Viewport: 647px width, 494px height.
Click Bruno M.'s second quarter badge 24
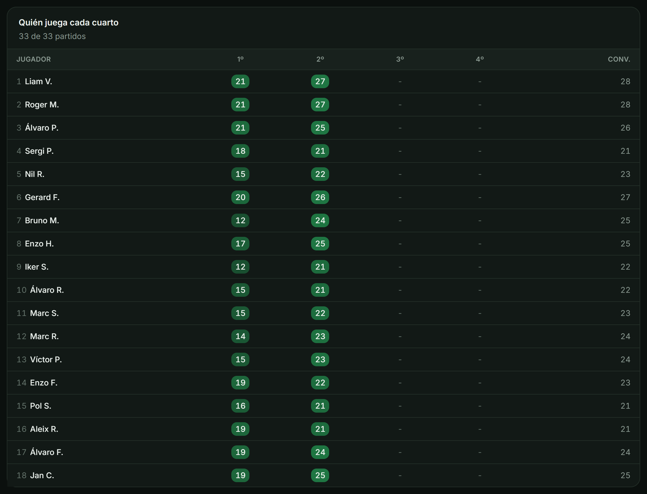[x=320, y=220]
